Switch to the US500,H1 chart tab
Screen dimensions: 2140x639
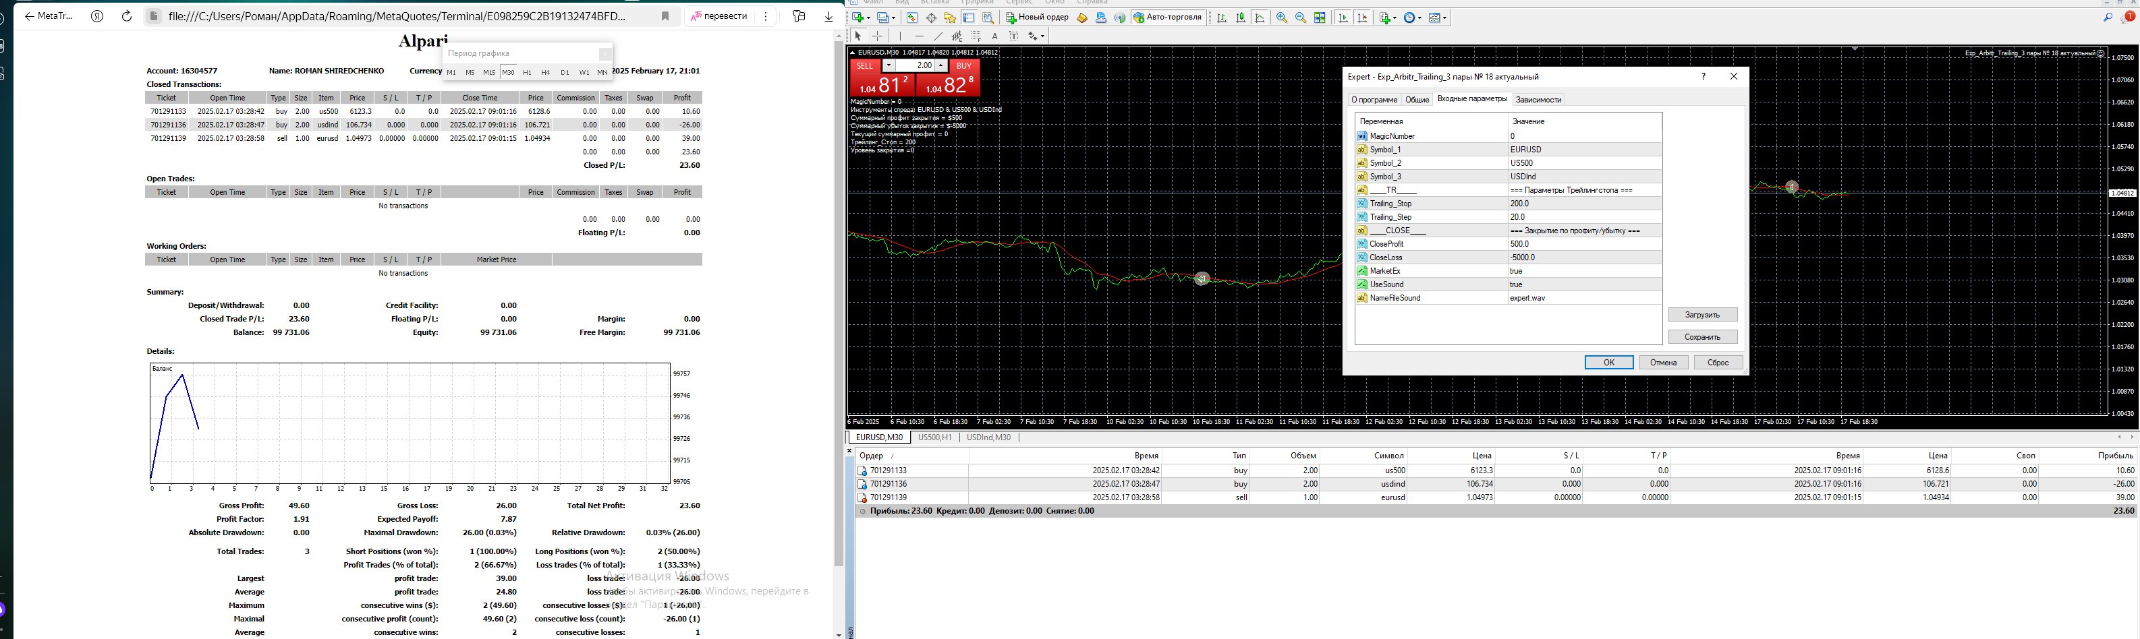click(x=934, y=437)
